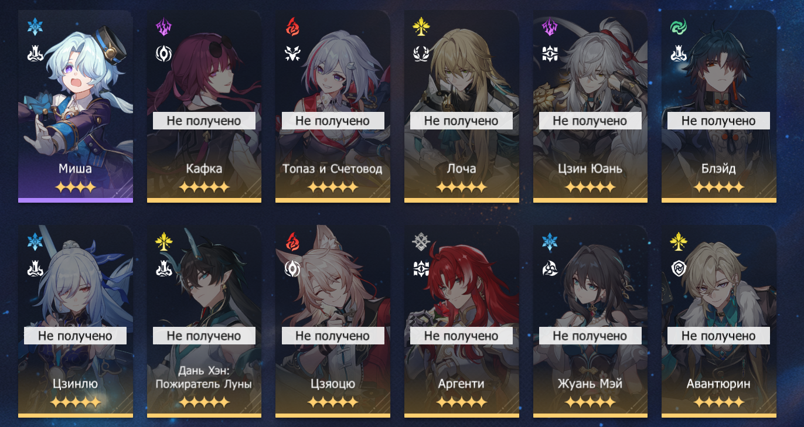Viewport: 804px width, 427px height.
Task: Click the Fire element icon on Топаз и Счетовод
Action: coord(292,26)
